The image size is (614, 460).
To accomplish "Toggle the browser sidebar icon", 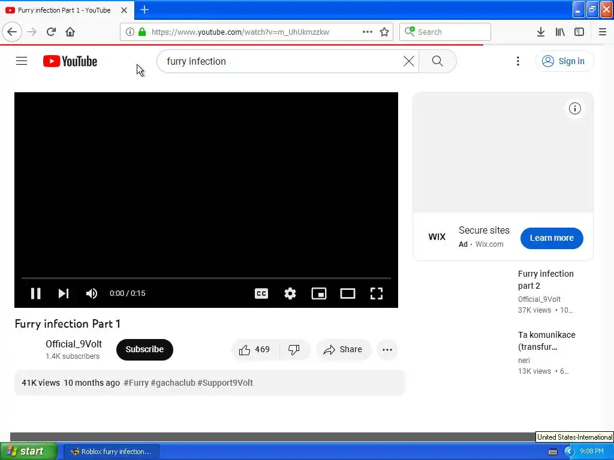I will click(x=579, y=32).
